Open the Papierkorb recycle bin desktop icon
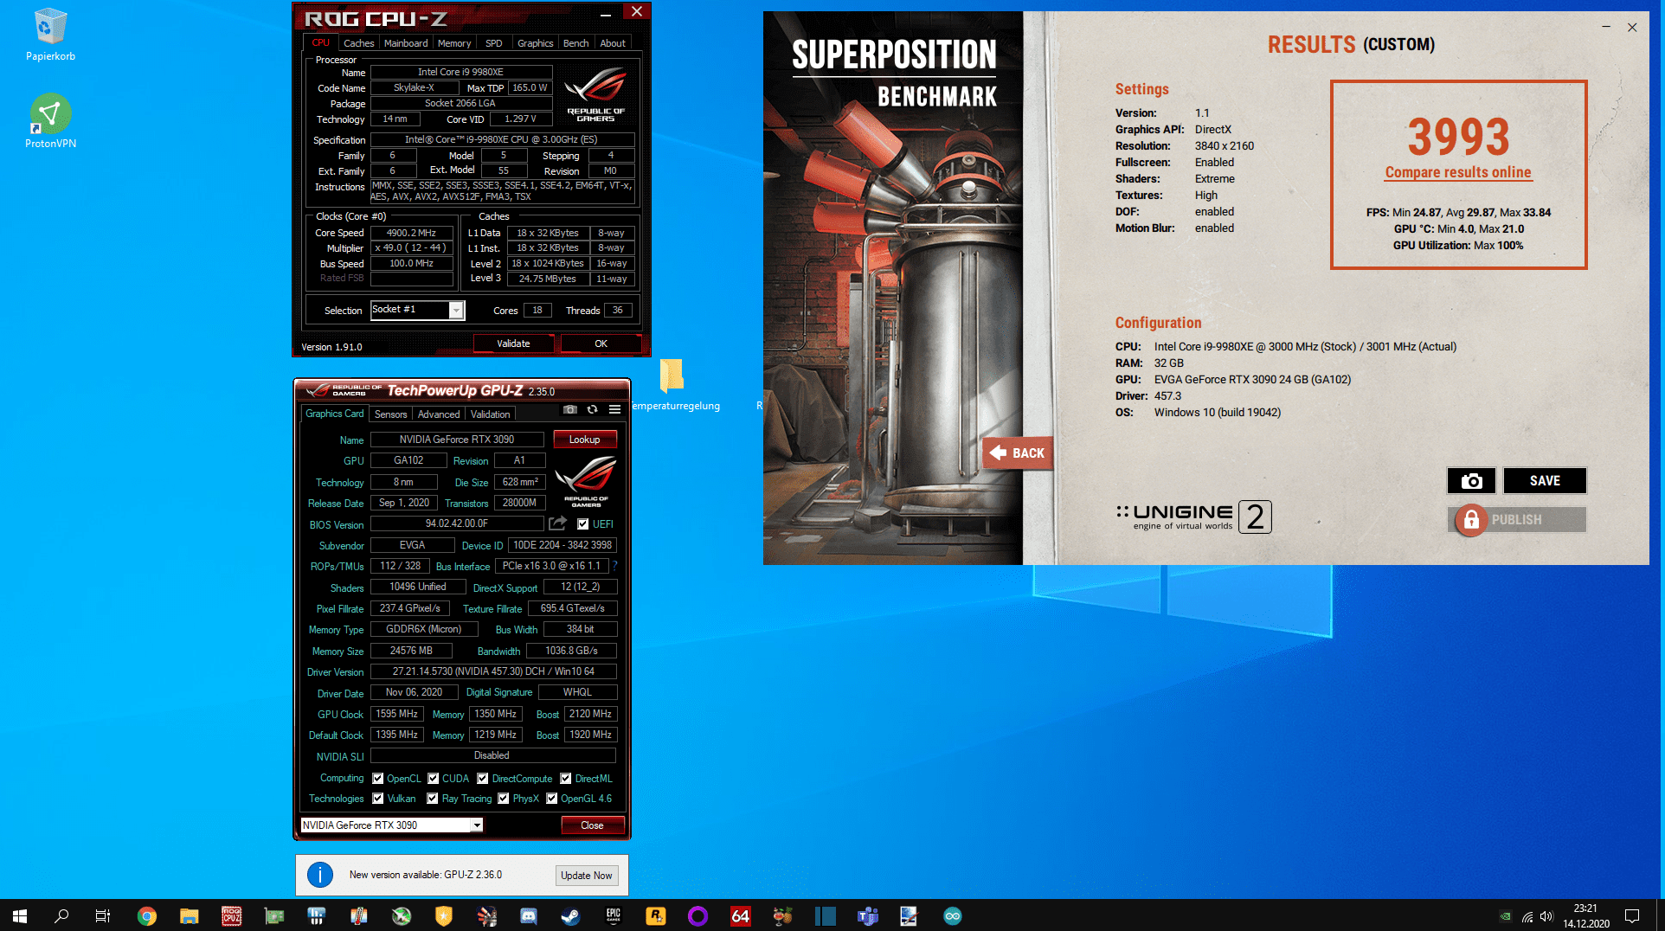The image size is (1665, 931). click(50, 35)
